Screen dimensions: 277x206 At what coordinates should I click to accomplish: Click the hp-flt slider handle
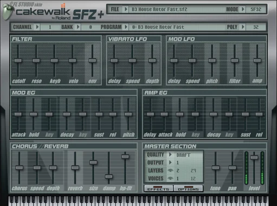click(125, 157)
